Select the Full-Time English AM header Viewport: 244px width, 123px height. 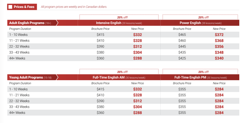[119, 77]
